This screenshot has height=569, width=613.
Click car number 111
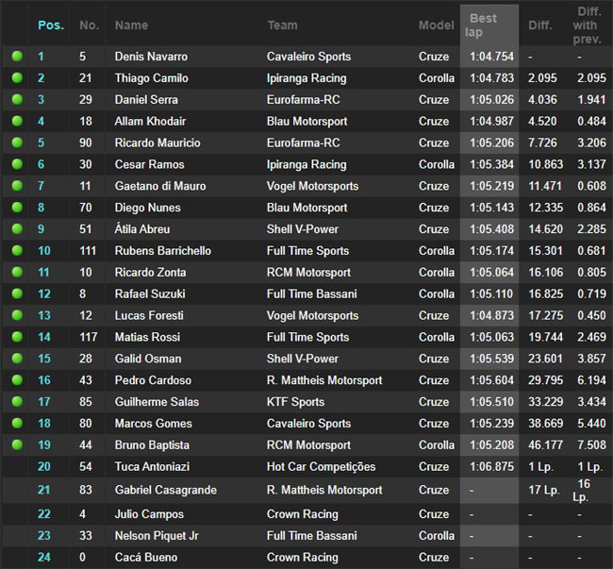click(88, 250)
